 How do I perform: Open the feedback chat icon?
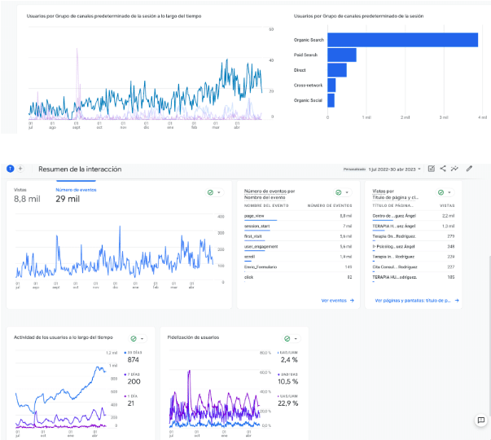click(480, 420)
